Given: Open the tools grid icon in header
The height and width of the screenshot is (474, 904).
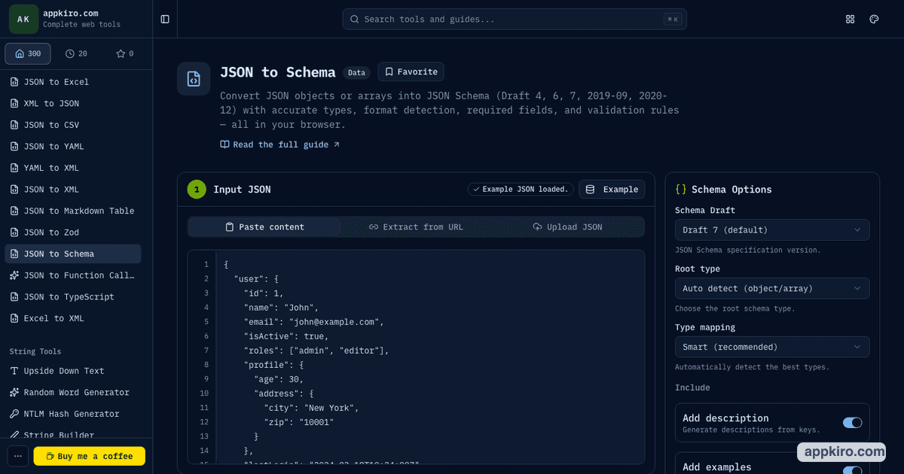Looking at the screenshot, I should (851, 19).
